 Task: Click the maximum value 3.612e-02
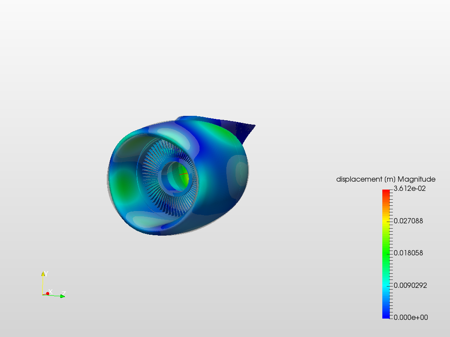click(x=410, y=189)
